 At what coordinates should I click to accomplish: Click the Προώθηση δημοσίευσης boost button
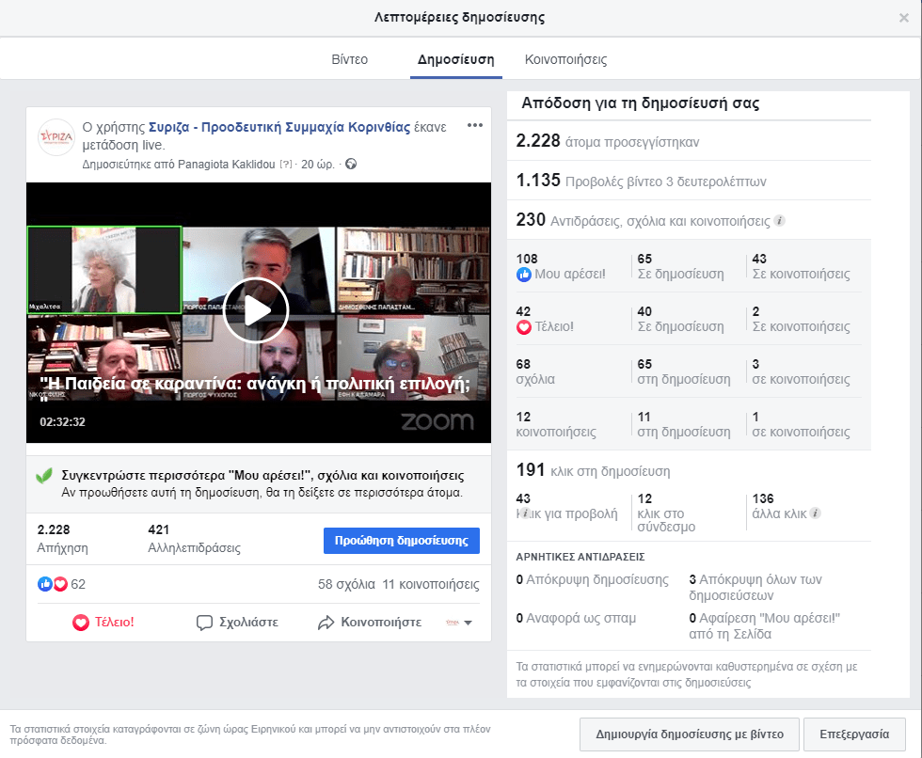pyautogui.click(x=402, y=540)
